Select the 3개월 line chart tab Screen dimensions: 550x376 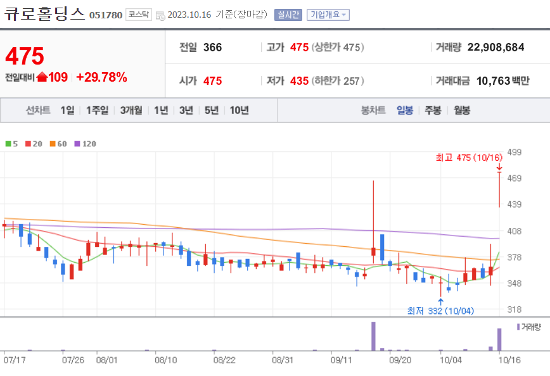click(131, 110)
